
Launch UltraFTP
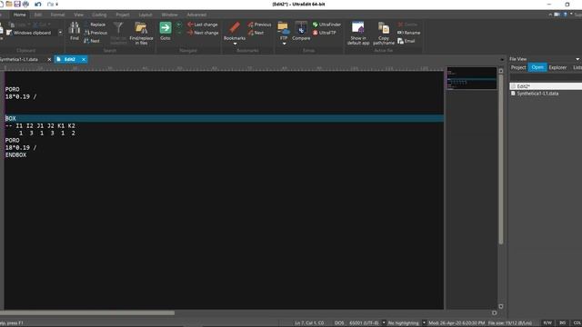click(x=325, y=33)
